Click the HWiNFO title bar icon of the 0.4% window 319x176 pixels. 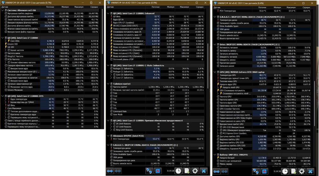pyautogui.click(x=215, y=3)
